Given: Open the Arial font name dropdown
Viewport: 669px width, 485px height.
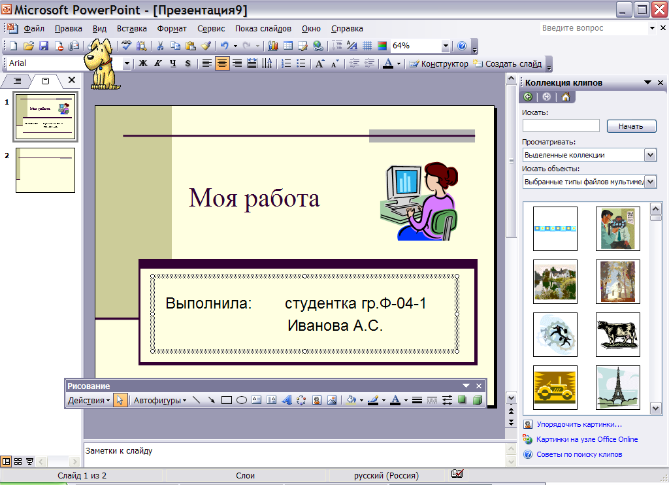Looking at the screenshot, I should [x=127, y=63].
